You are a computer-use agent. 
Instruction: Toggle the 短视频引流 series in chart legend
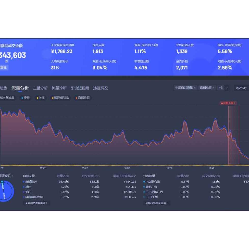pos(60,98)
